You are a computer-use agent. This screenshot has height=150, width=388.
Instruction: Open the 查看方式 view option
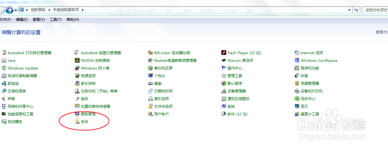pyautogui.click(x=382, y=32)
